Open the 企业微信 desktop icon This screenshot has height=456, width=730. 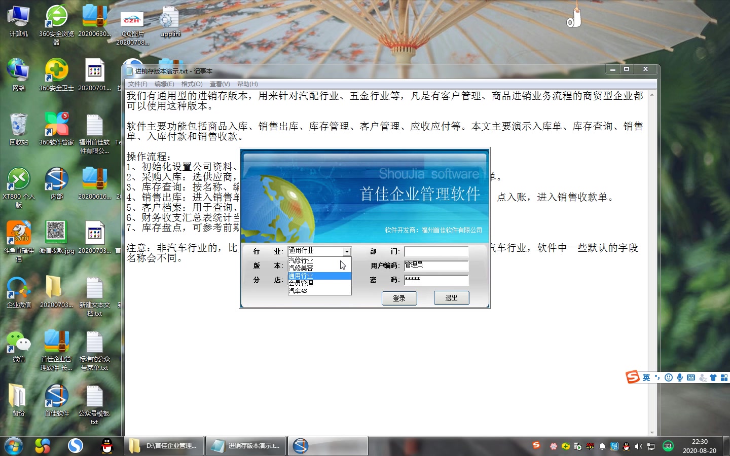coord(19,292)
